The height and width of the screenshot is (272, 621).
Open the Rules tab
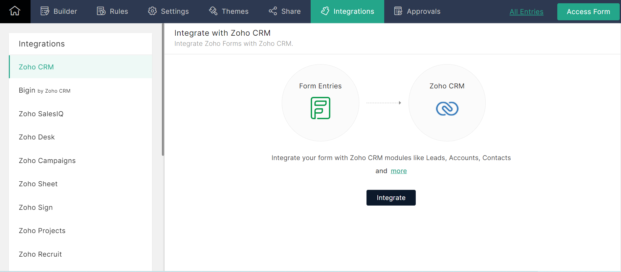[x=112, y=11]
